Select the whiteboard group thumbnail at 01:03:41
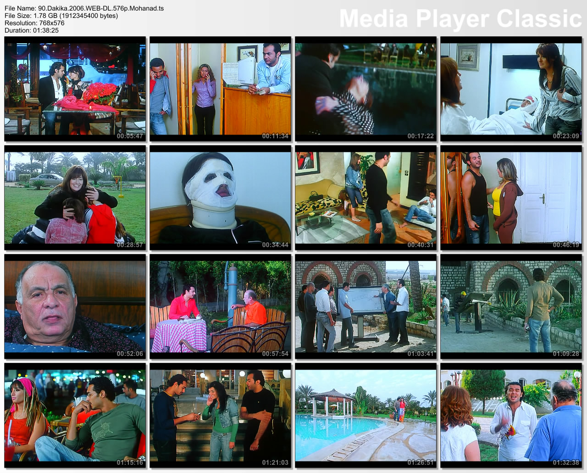 point(365,307)
